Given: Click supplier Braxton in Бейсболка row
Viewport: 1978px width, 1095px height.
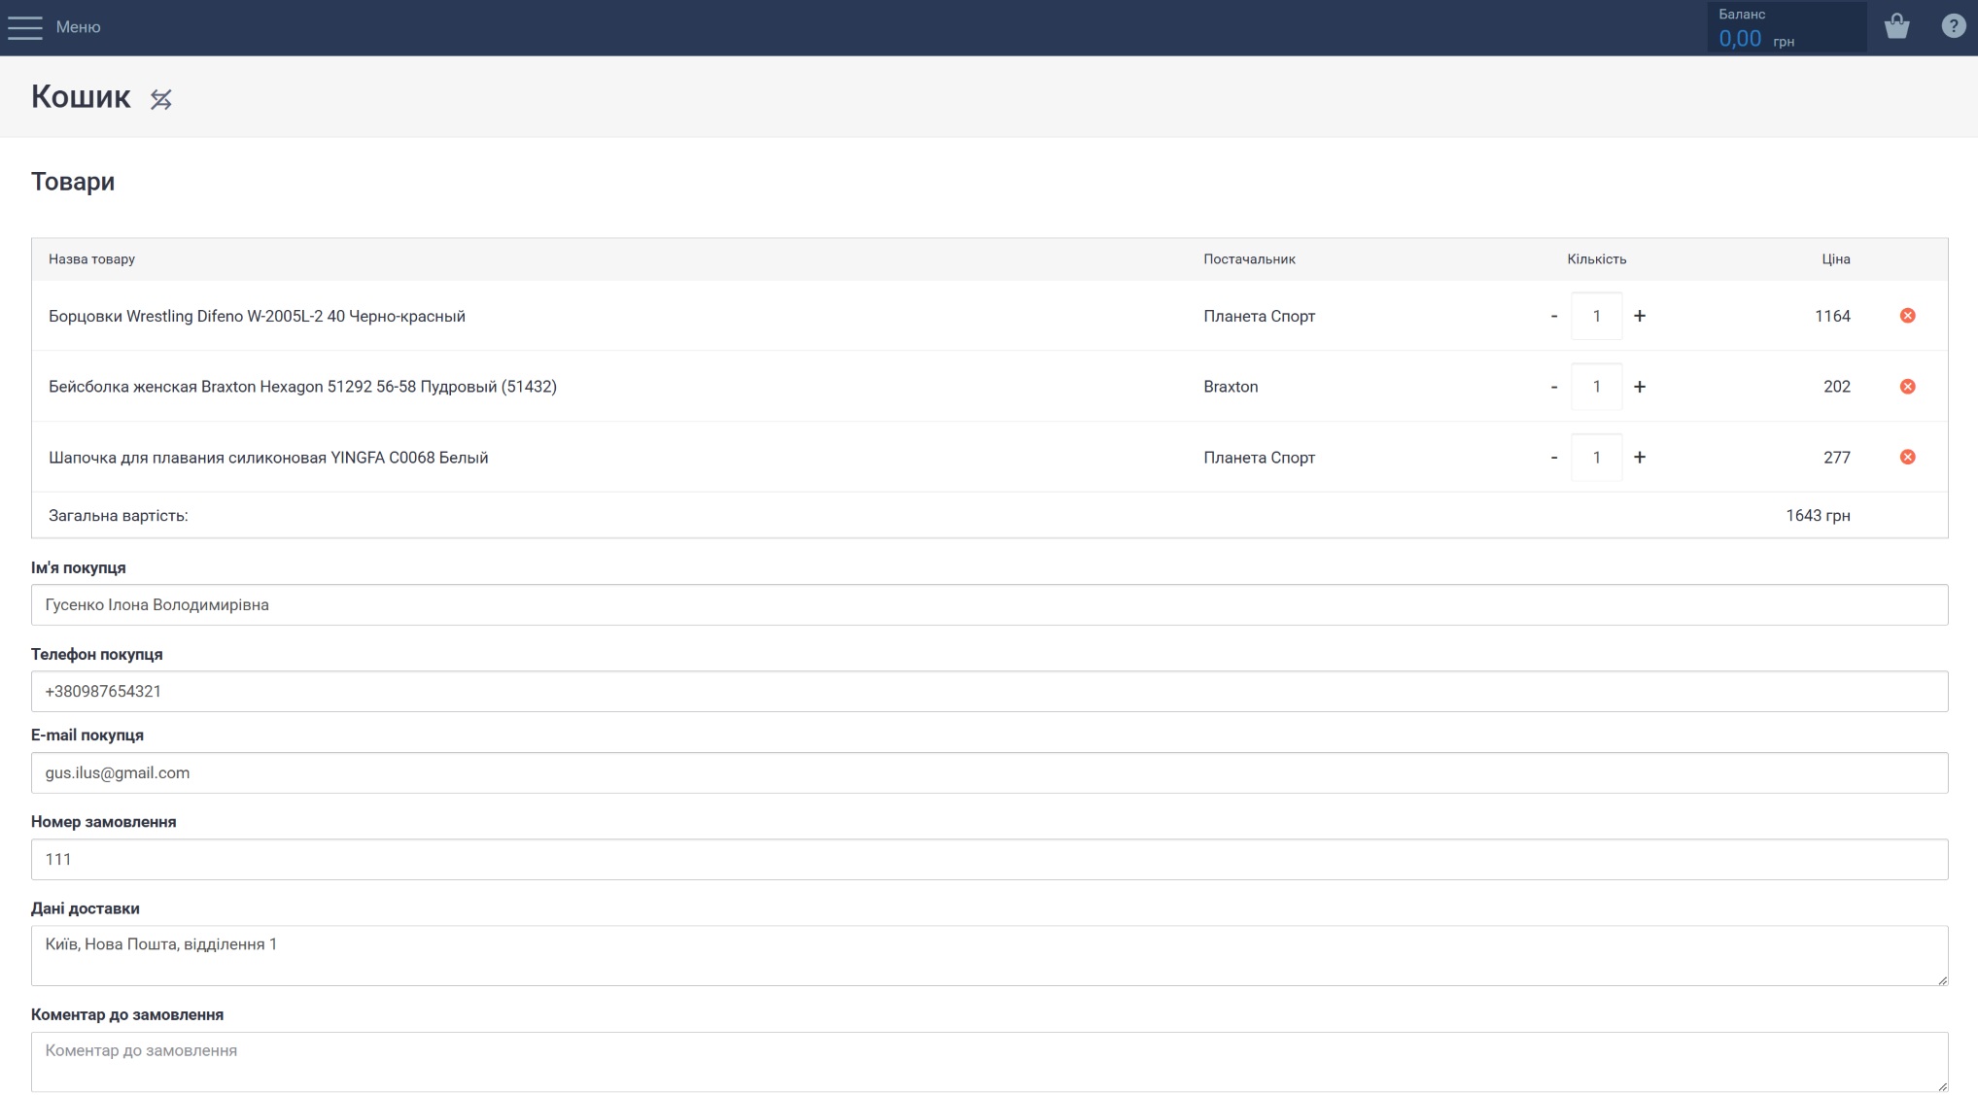Looking at the screenshot, I should coord(1231,387).
